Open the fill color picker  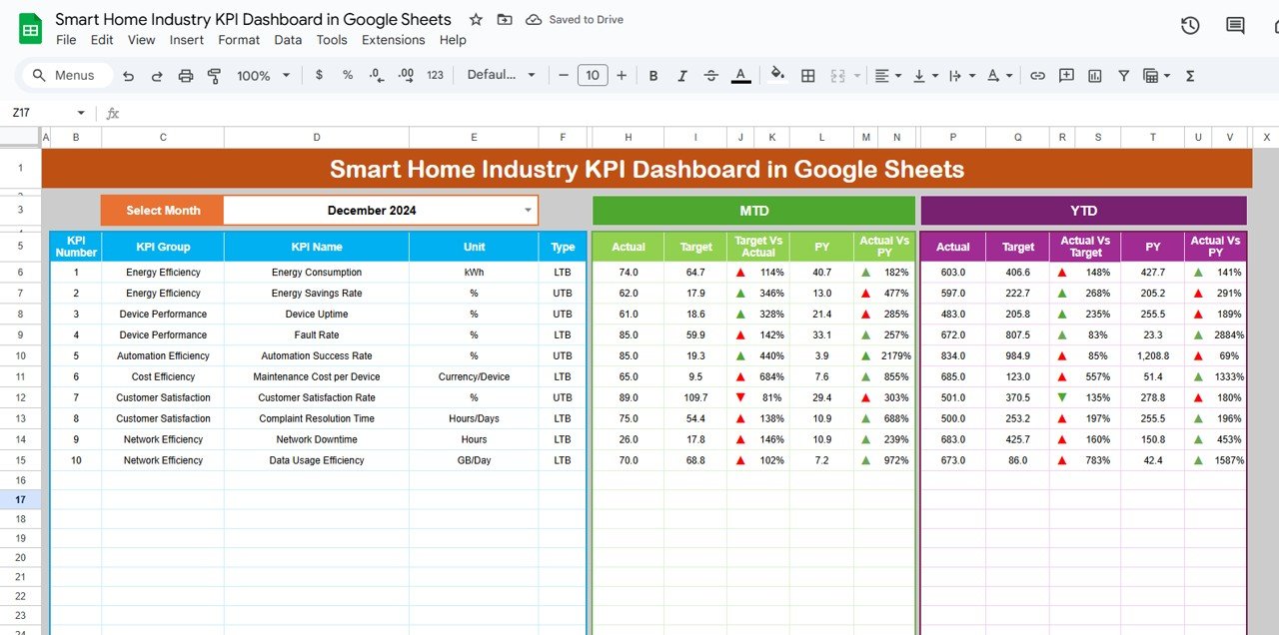point(778,75)
